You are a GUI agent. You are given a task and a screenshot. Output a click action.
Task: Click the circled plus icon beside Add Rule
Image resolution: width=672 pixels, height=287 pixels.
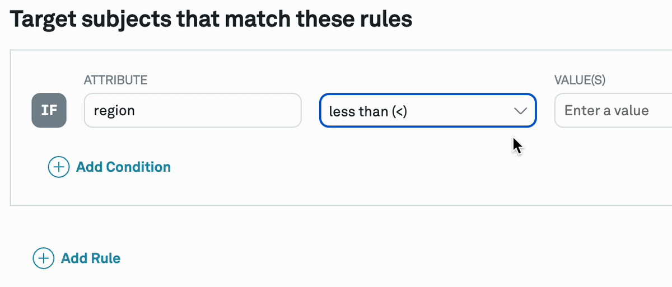(x=43, y=258)
